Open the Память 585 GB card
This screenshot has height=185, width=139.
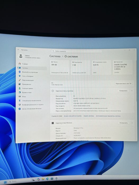(x=60, y=67)
